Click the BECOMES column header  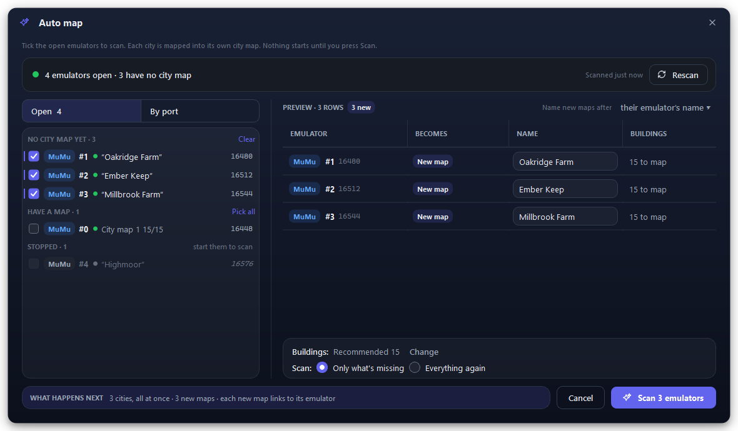(x=431, y=134)
